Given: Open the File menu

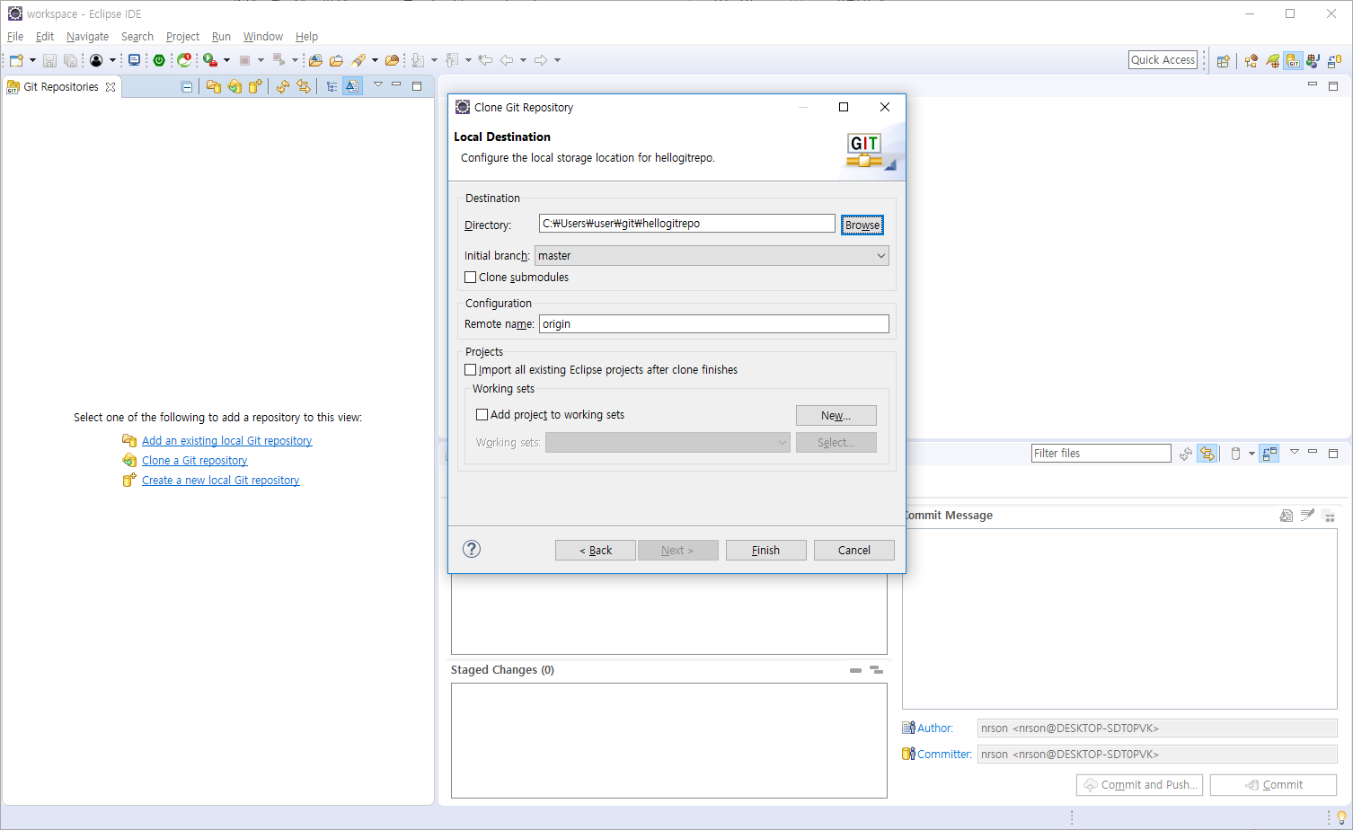Looking at the screenshot, I should click(x=15, y=37).
